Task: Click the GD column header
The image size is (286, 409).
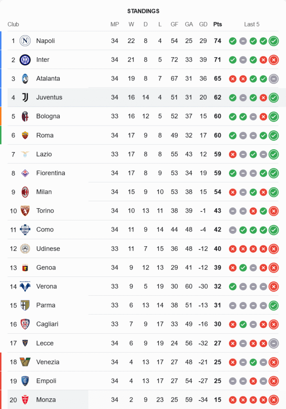Action: point(203,24)
